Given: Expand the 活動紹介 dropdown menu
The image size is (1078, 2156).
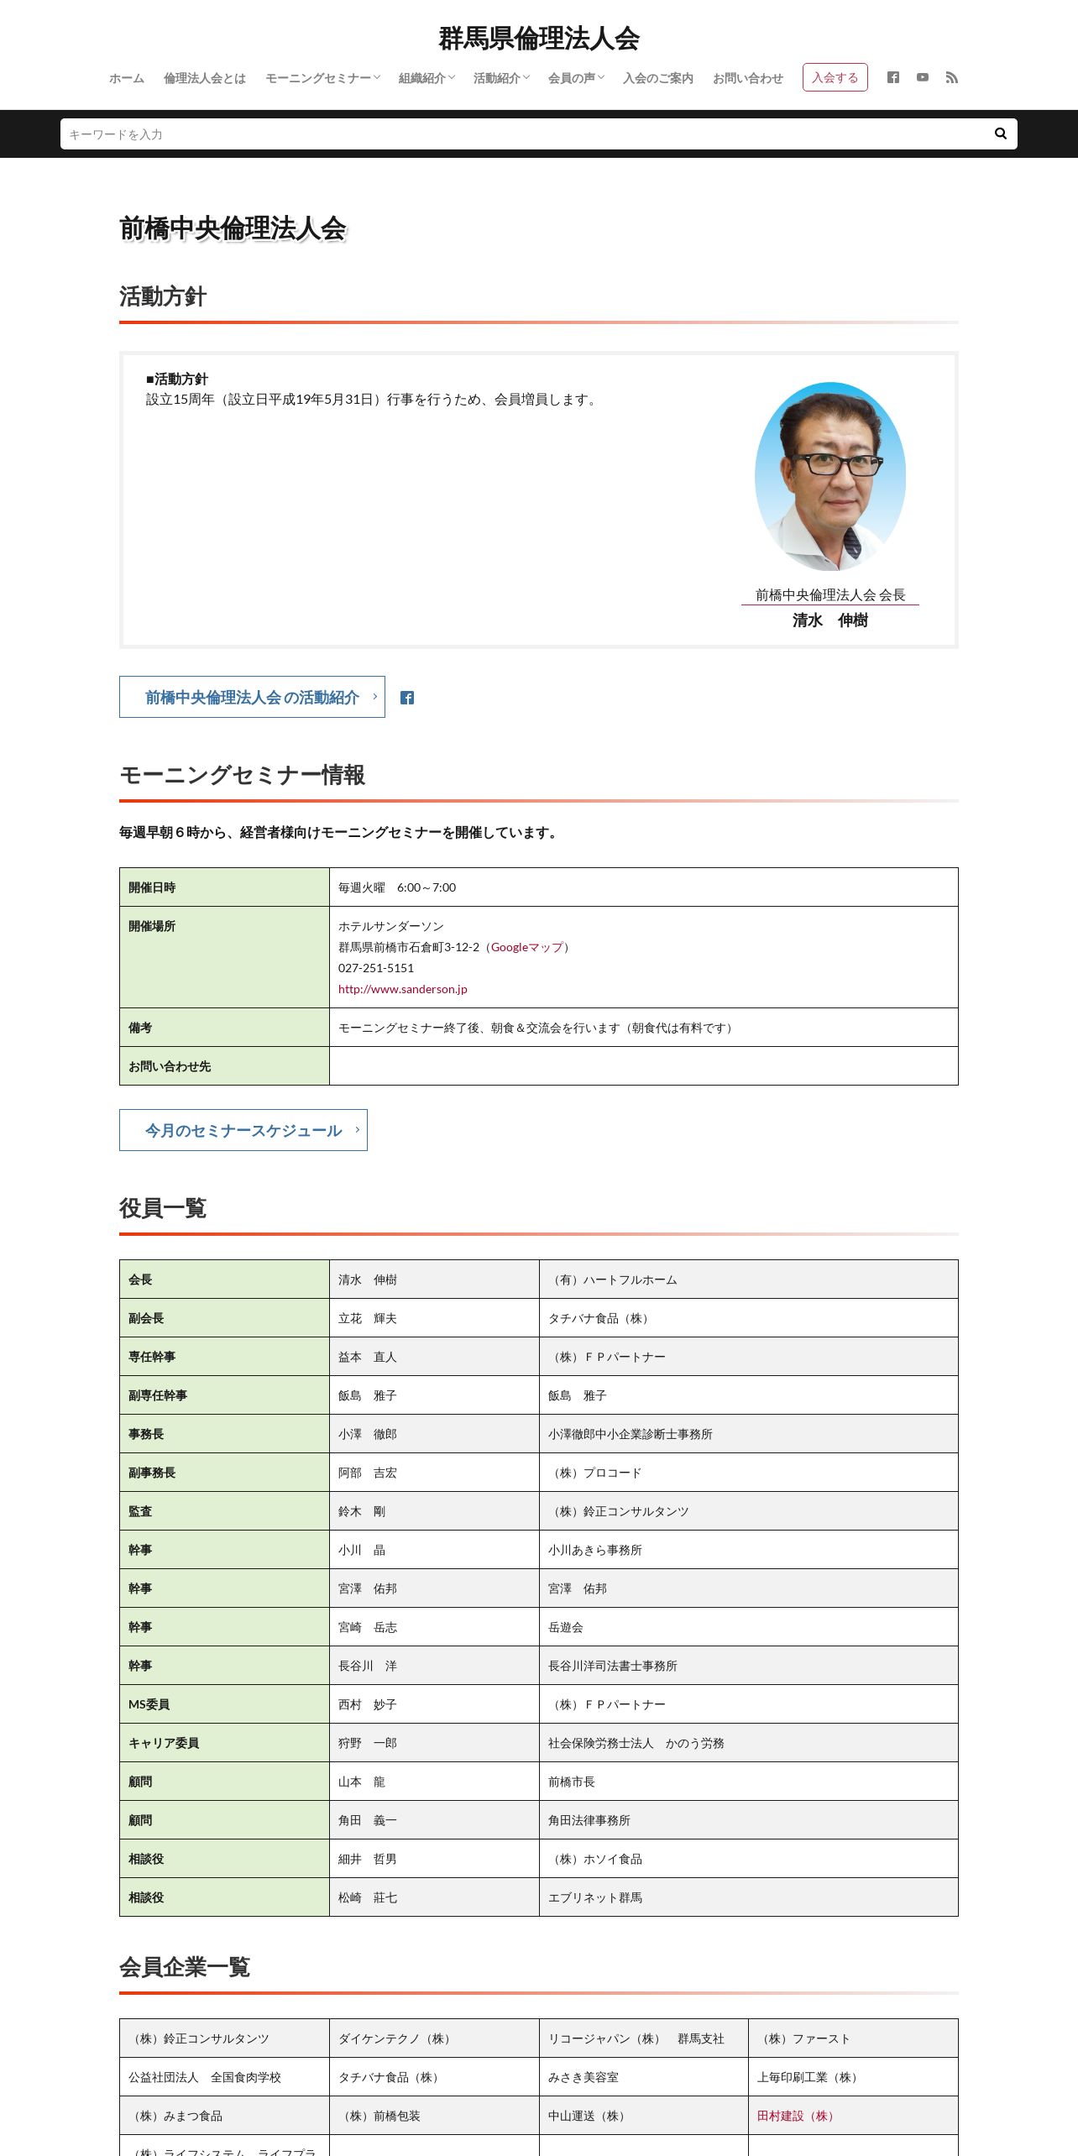Looking at the screenshot, I should [501, 78].
